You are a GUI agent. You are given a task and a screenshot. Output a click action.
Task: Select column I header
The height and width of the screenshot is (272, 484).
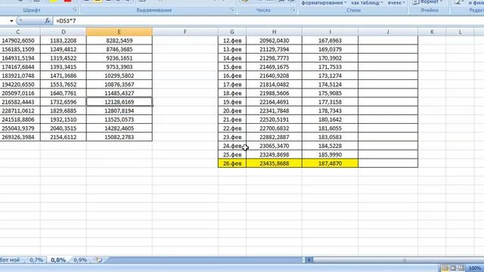pos(330,32)
